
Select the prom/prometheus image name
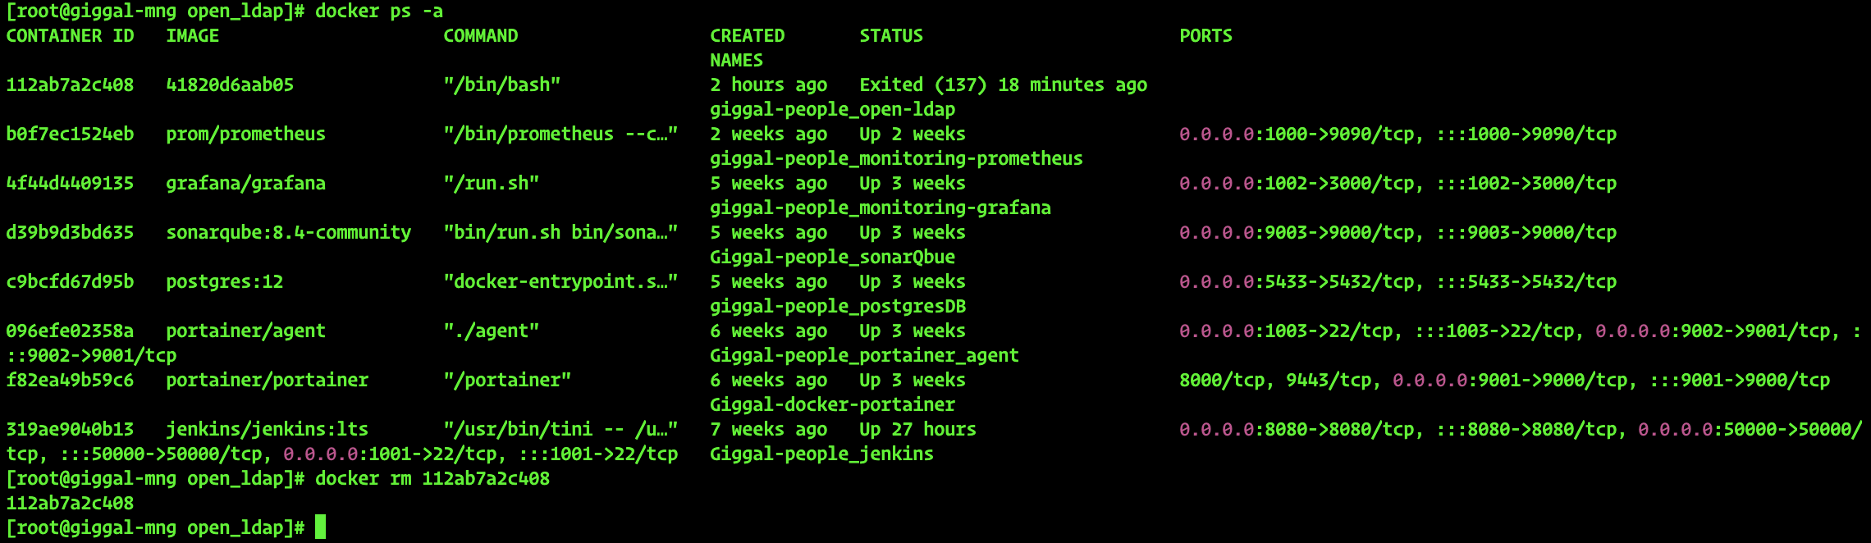coord(245,135)
